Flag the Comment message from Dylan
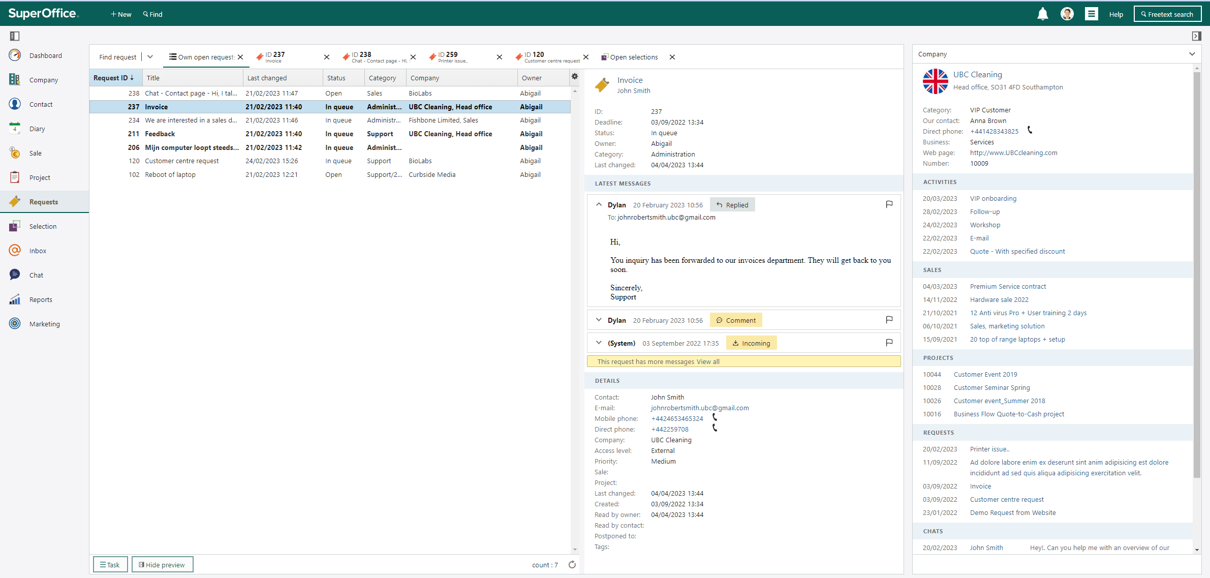Screen dimensions: 1210x578 [x=889, y=320]
